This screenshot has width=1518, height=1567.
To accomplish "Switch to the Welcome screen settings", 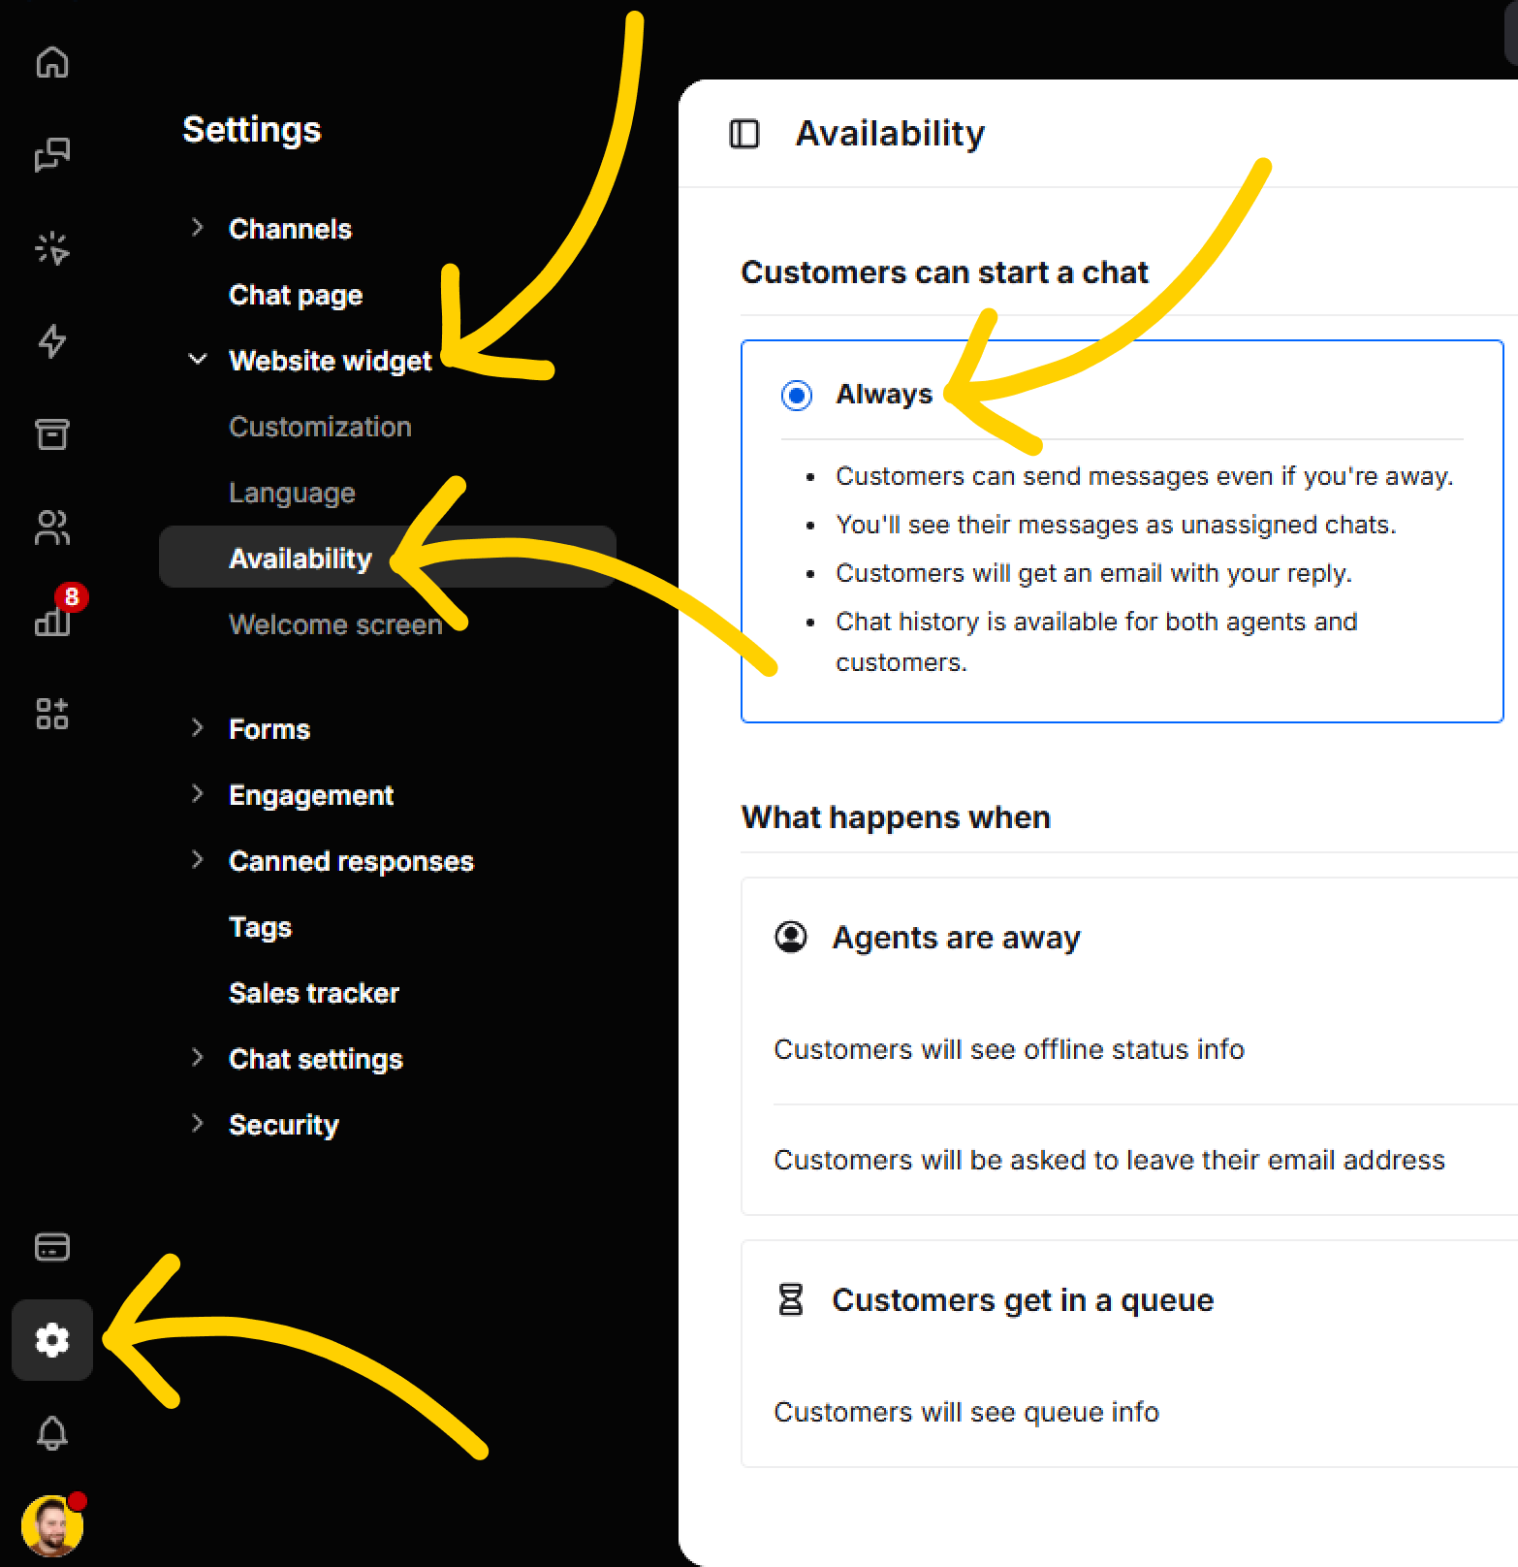I will coord(335,624).
